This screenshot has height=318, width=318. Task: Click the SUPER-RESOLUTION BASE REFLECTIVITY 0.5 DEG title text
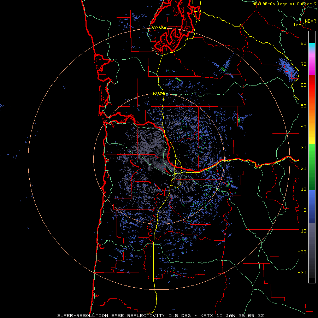tap(124, 316)
